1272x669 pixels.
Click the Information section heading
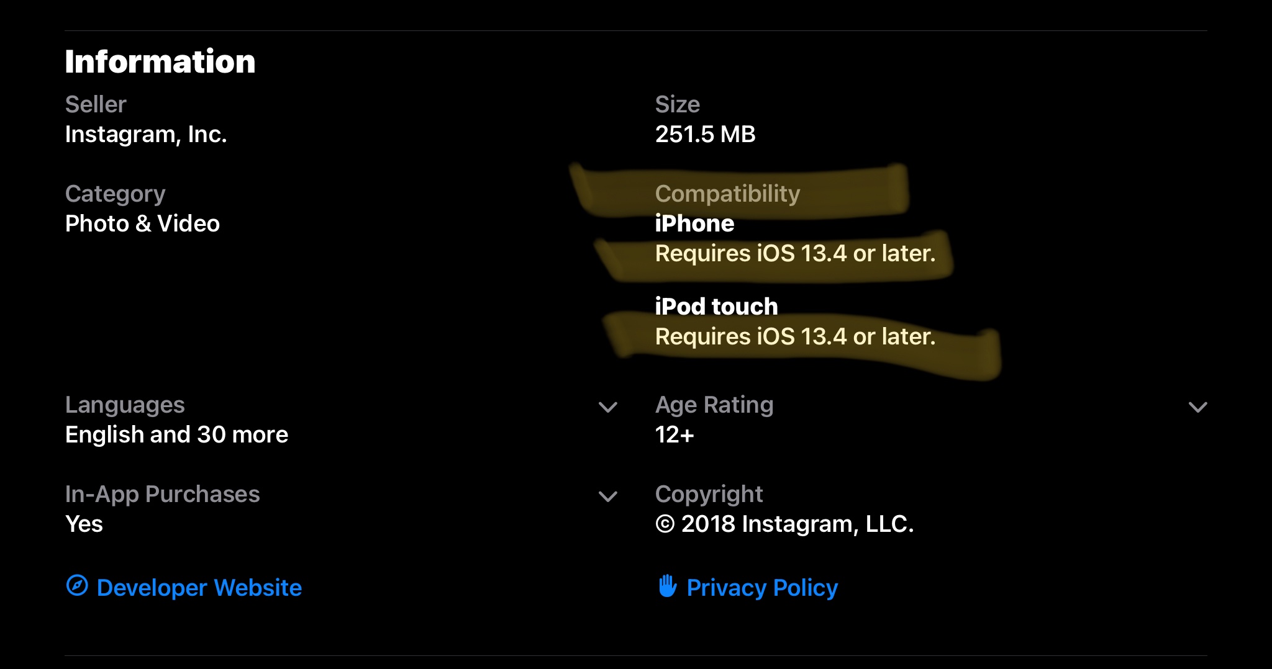coord(160,61)
